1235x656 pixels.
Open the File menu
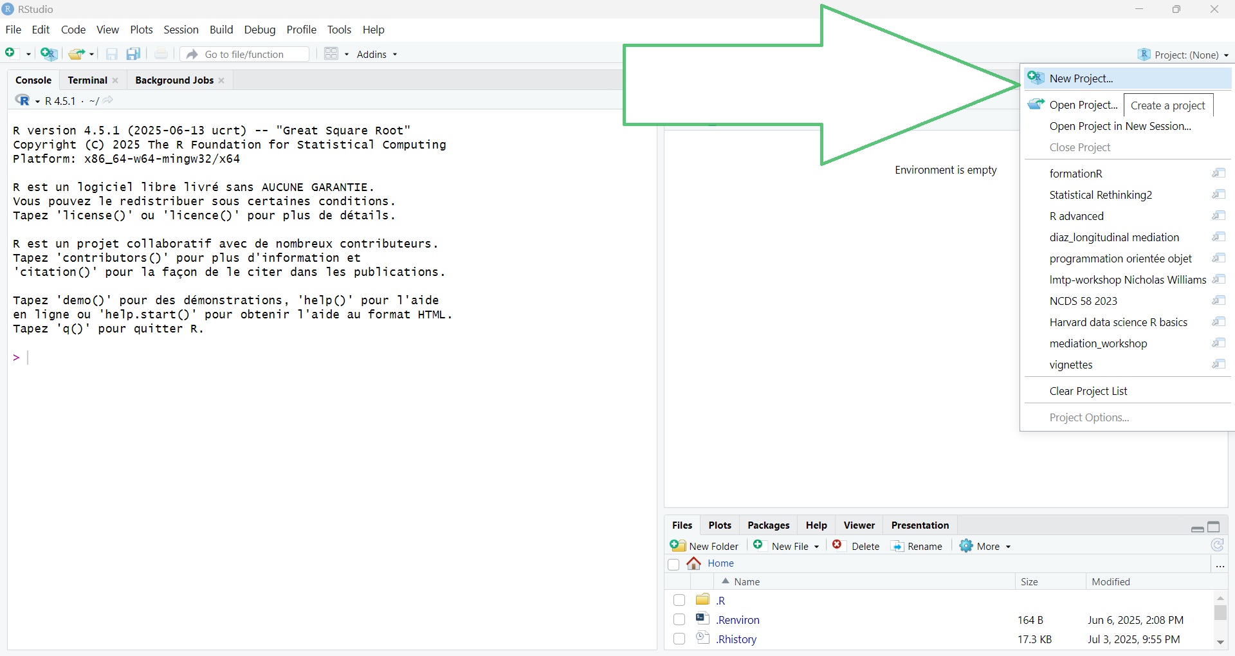click(13, 30)
